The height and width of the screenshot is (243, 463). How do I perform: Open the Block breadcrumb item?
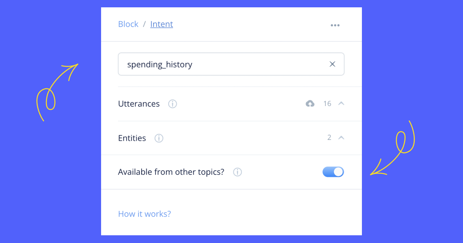(x=128, y=24)
